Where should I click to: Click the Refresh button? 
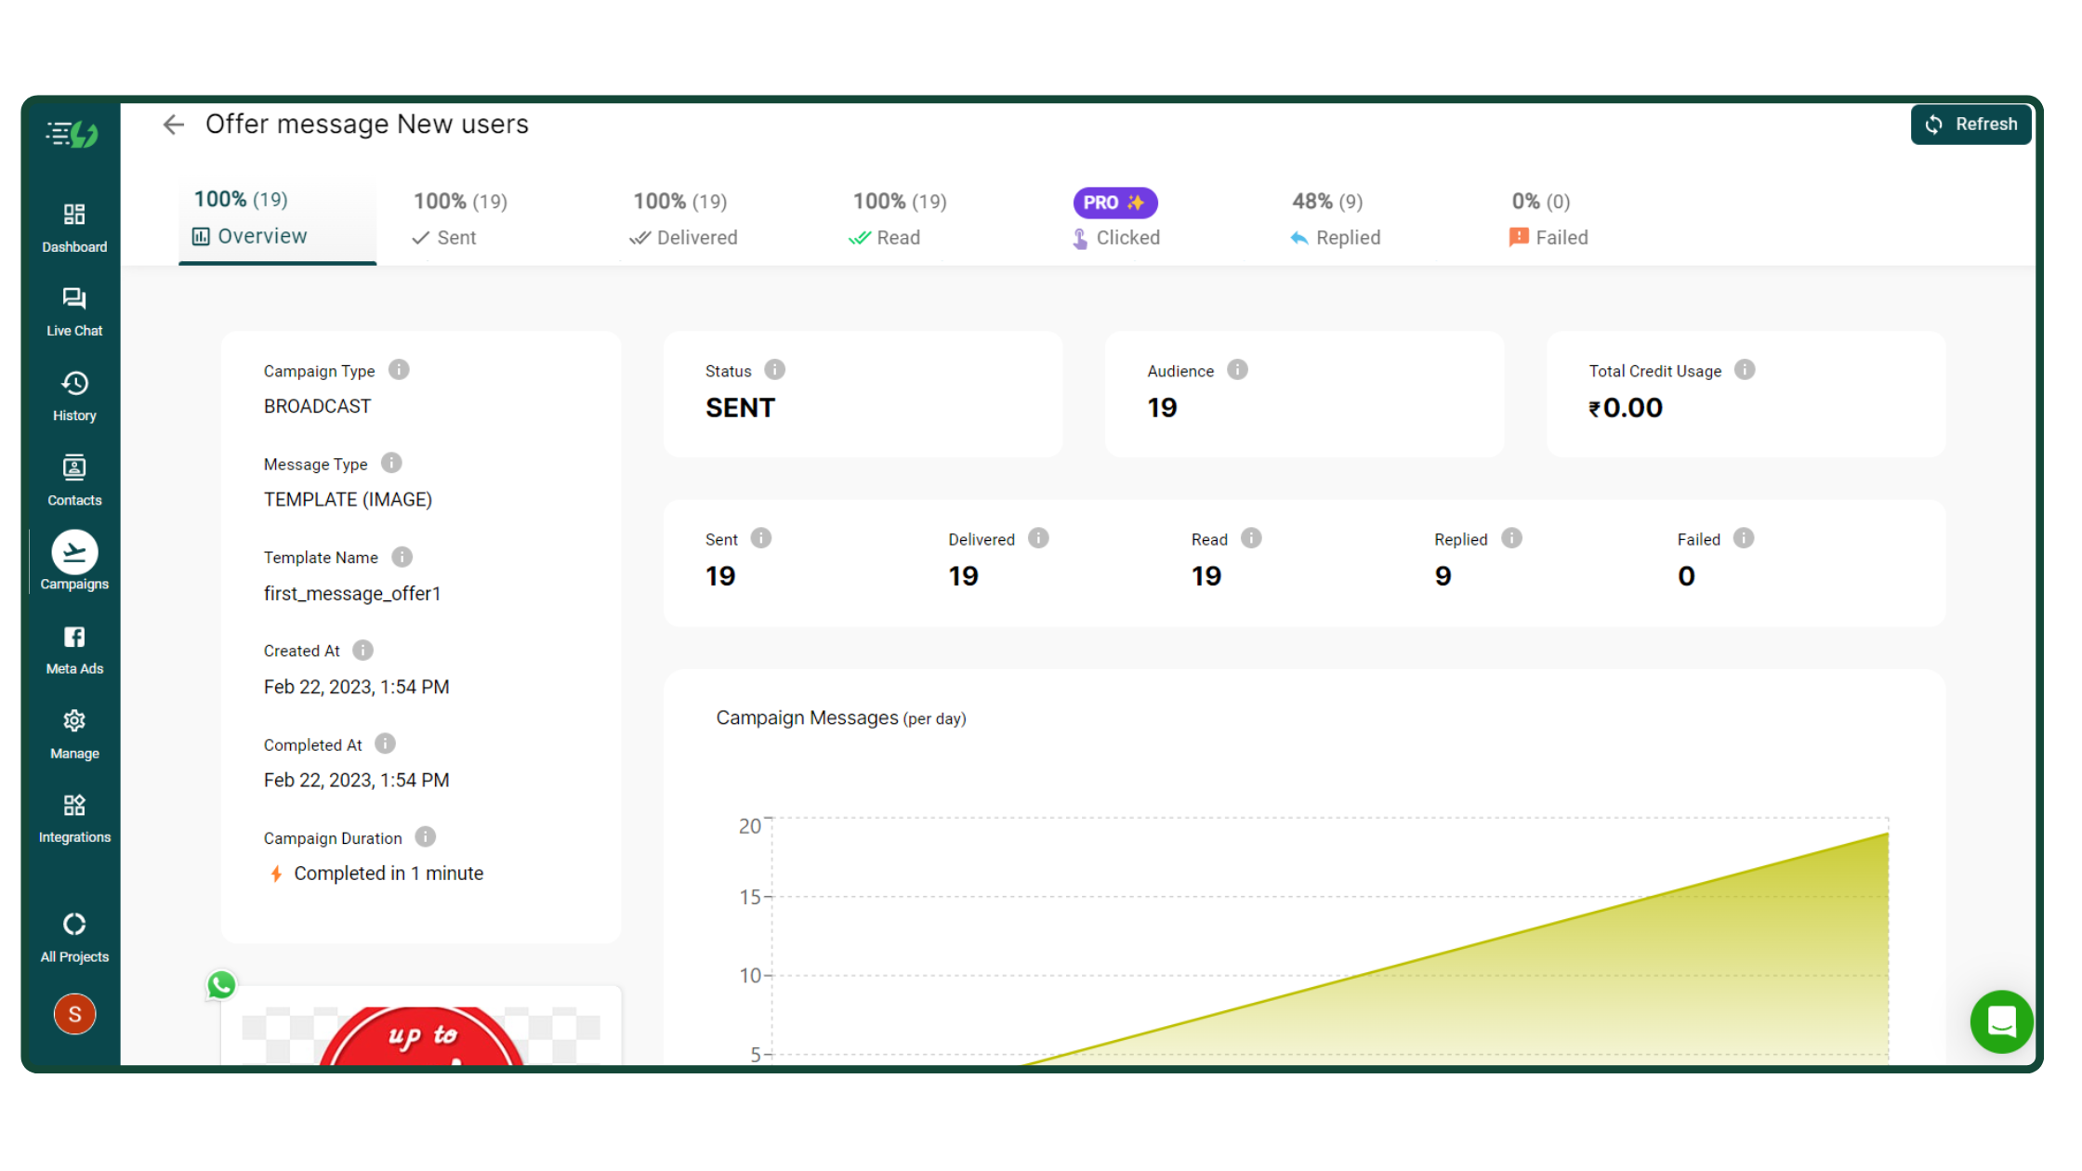[1970, 125]
